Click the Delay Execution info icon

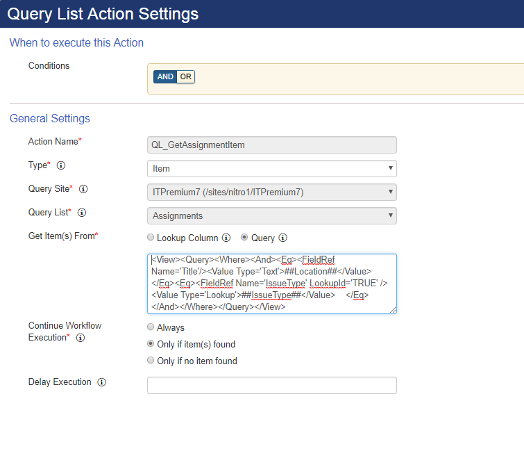click(101, 382)
